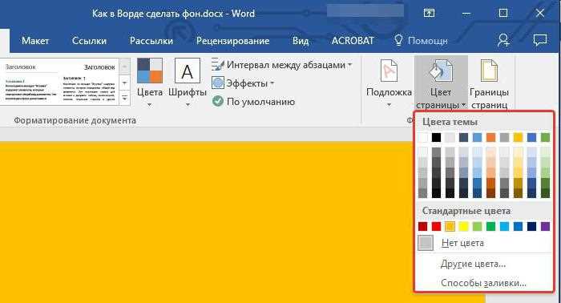Click По умолчанию green checkmark button
The width and height of the screenshot is (561, 303).
click(254, 102)
